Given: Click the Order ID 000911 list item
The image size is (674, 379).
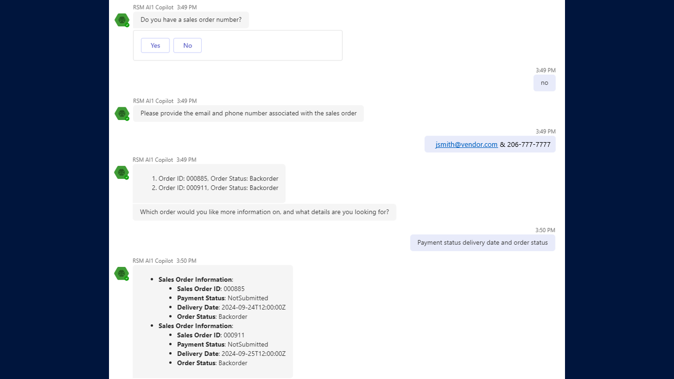Looking at the screenshot, I should tap(218, 187).
